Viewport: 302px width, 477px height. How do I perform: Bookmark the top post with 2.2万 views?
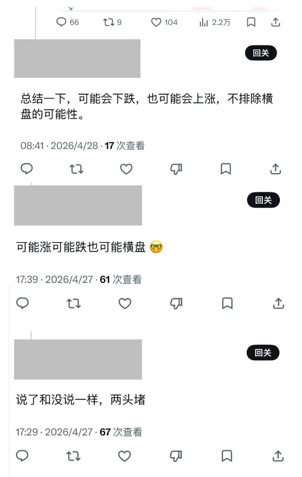click(x=251, y=22)
